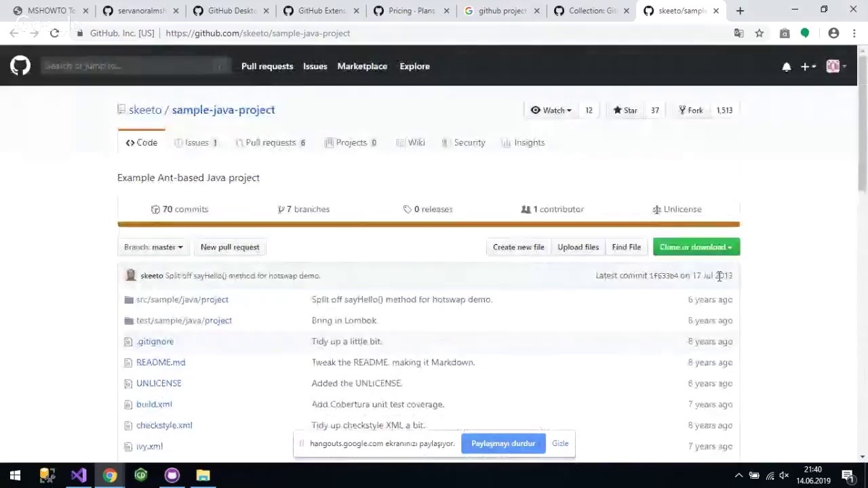Expand the plus create-new menu
This screenshot has width=868, height=488.
pyautogui.click(x=808, y=66)
